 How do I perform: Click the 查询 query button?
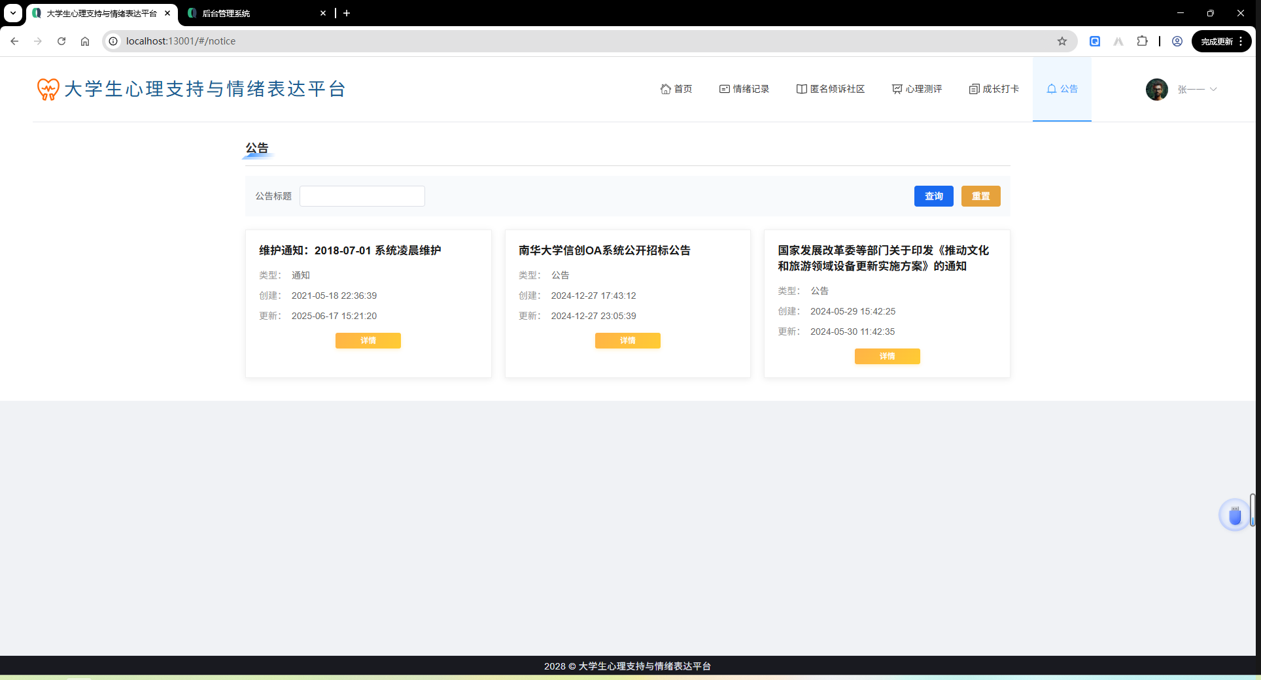tap(933, 195)
